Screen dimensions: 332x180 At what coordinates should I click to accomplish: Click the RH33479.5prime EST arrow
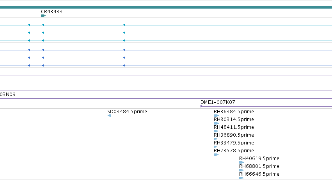coord(215,147)
